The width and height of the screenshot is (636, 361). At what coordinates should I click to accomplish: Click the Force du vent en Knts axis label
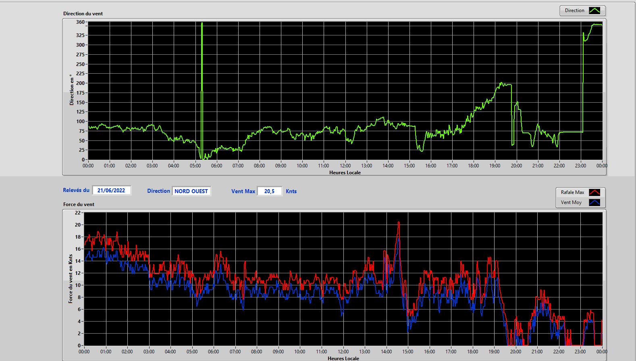click(71, 278)
